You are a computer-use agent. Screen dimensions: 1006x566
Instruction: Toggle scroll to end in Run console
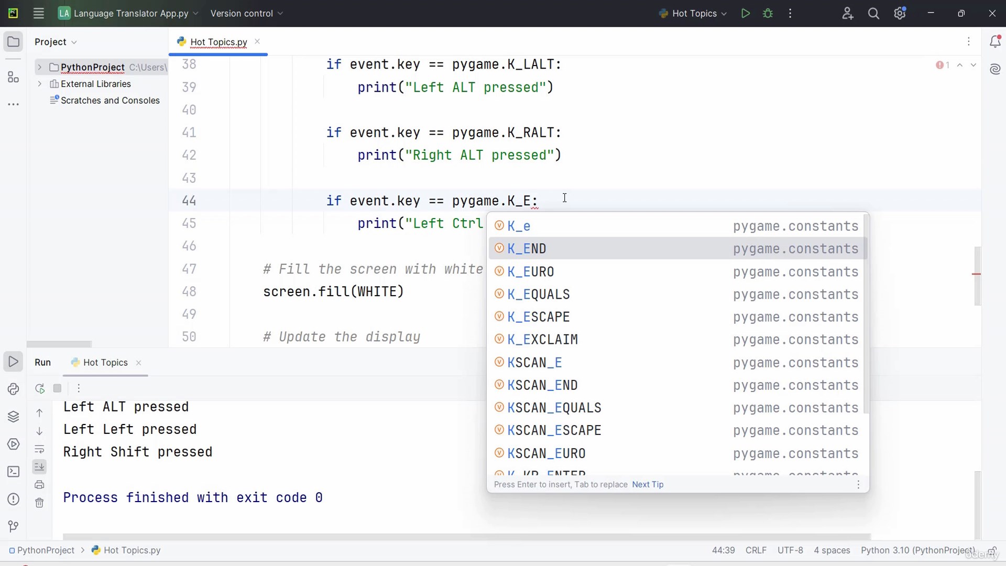(39, 466)
